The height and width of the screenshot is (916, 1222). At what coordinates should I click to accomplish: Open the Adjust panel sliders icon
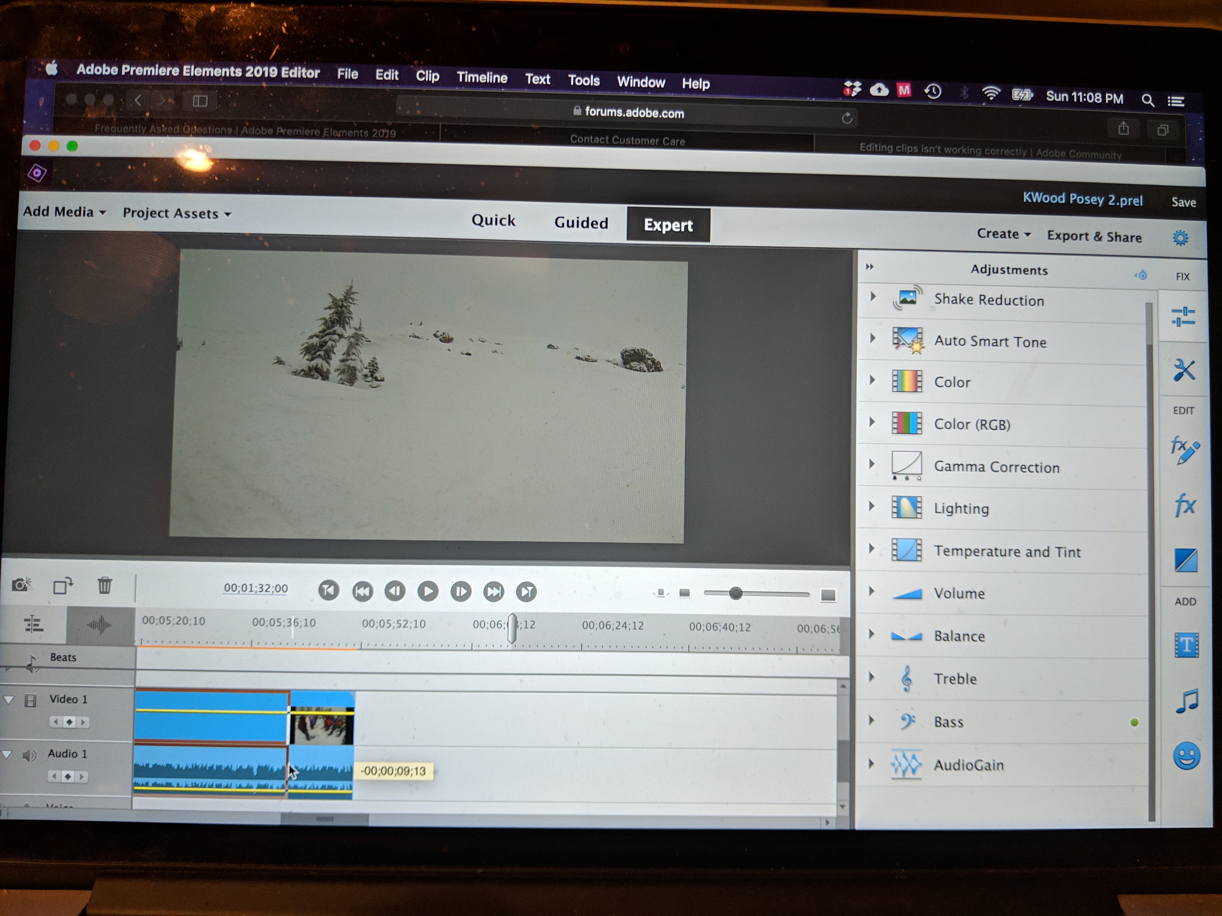click(1183, 316)
